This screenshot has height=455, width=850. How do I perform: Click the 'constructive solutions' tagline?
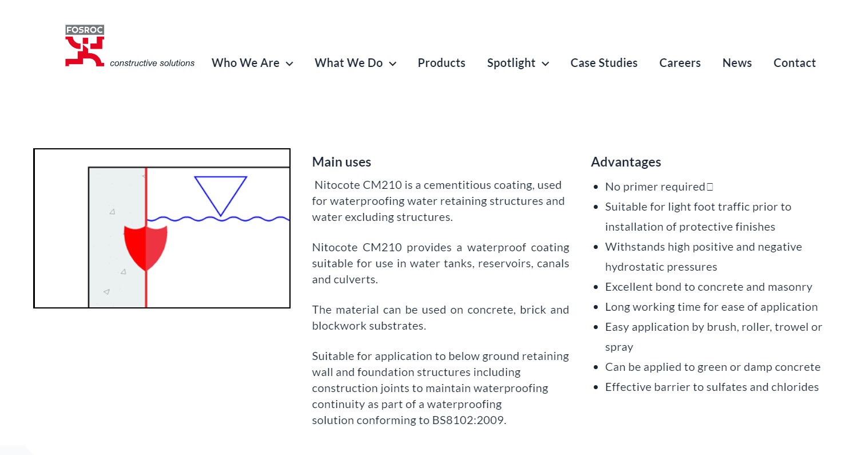tap(152, 64)
